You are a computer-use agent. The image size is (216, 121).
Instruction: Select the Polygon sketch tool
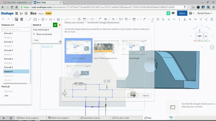click(58, 19)
